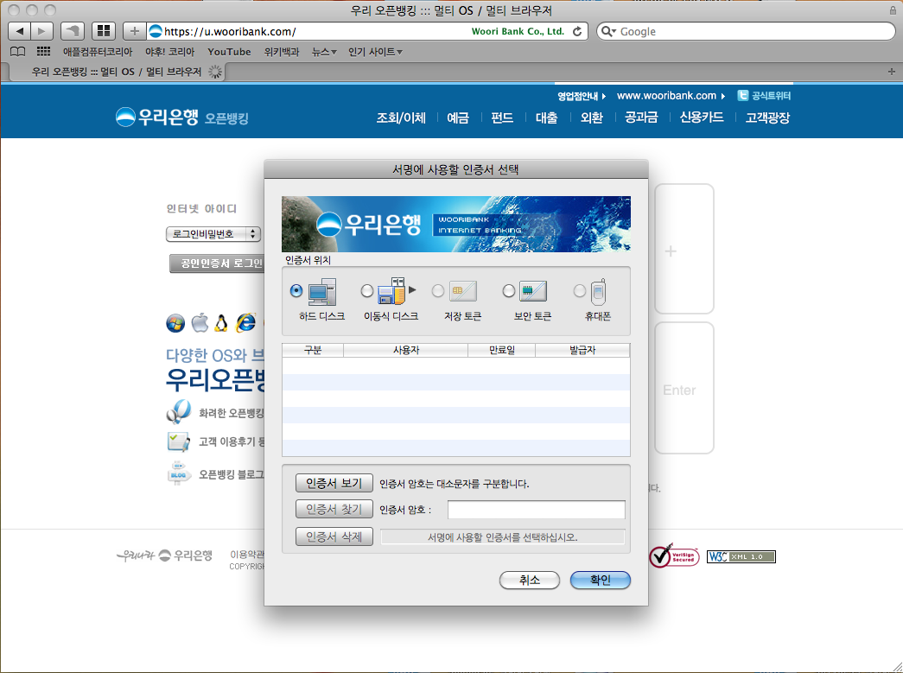Click the VeriSign Secured badge
Viewport: 903px width, 673px height.
(674, 556)
